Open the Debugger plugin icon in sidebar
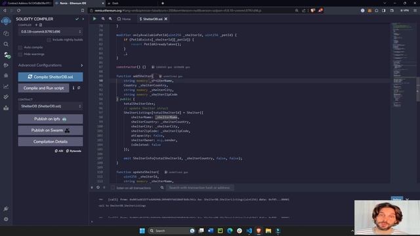This screenshot has width=420, height=236. [x=6, y=76]
